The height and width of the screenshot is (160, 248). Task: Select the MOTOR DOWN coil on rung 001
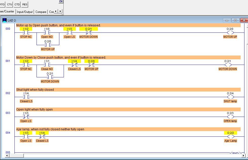(228, 65)
